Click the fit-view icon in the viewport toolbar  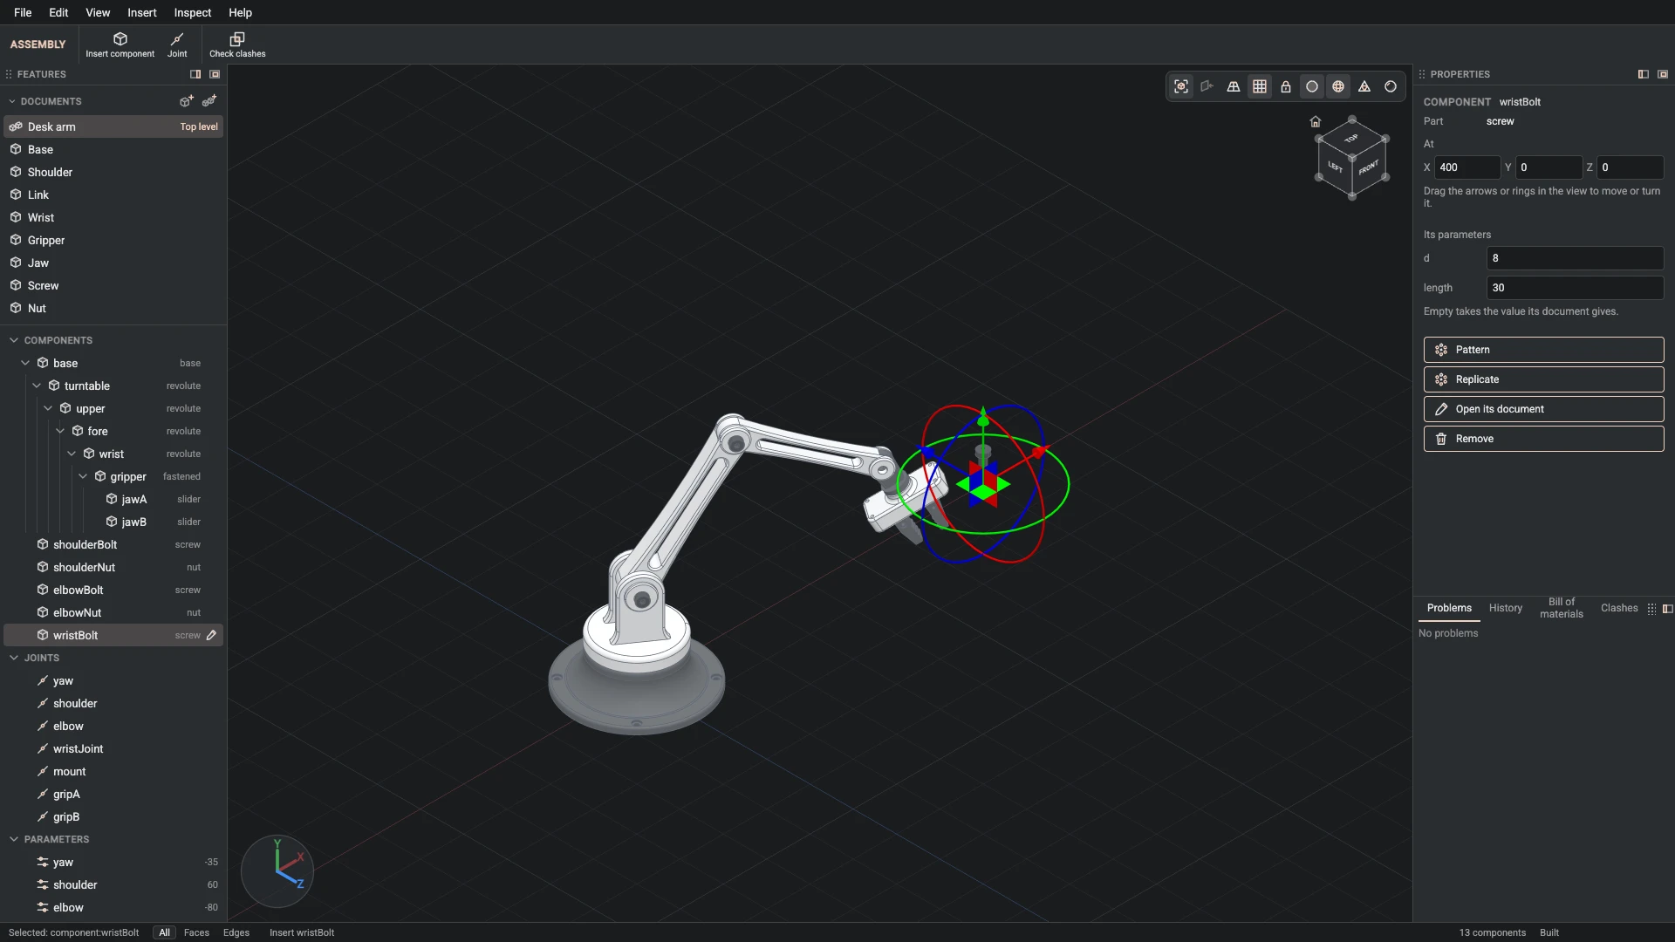click(1181, 86)
